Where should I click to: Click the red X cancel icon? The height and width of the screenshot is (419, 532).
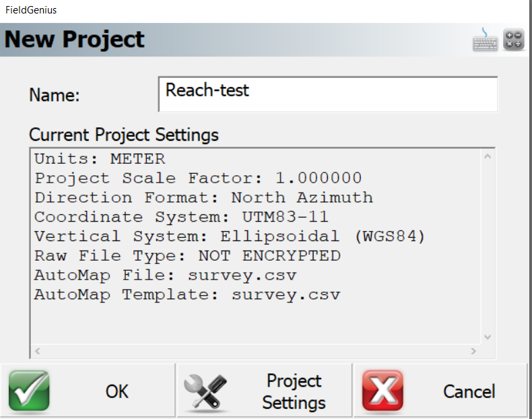coord(383,391)
